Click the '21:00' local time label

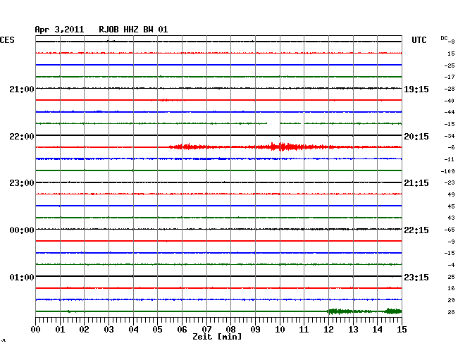[x=22, y=89]
